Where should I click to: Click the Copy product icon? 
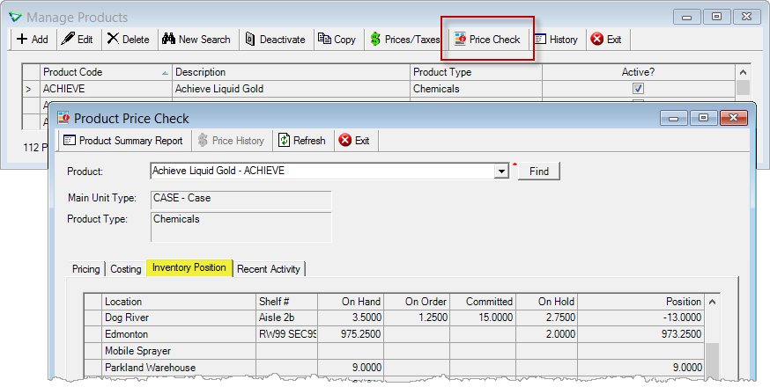coord(324,39)
